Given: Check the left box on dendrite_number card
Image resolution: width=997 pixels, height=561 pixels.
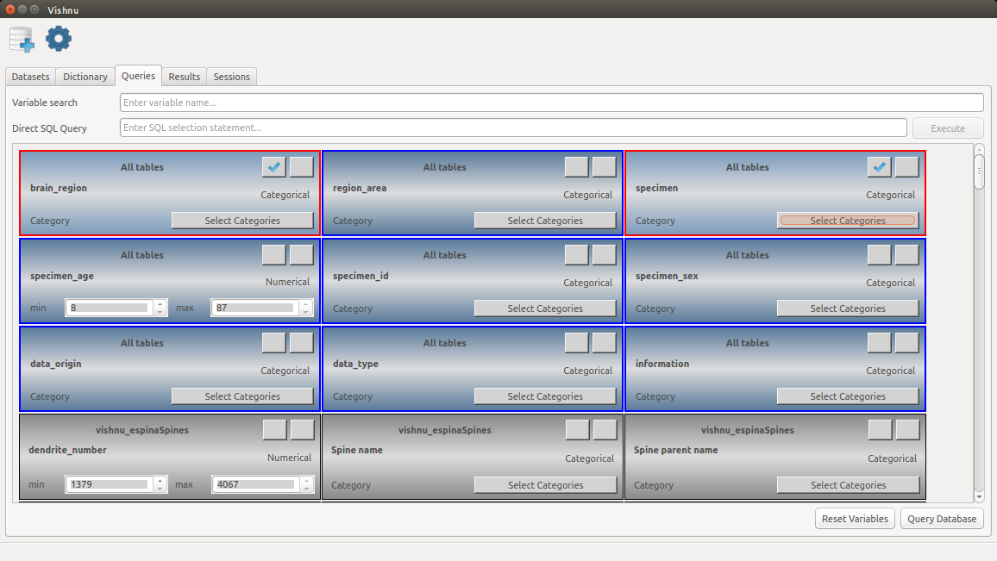Looking at the screenshot, I should click(x=274, y=430).
